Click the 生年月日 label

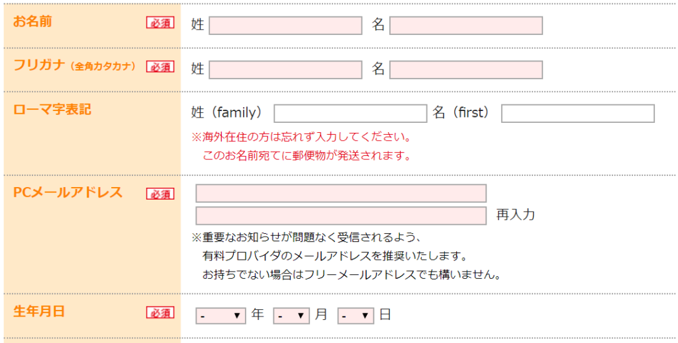(x=39, y=311)
